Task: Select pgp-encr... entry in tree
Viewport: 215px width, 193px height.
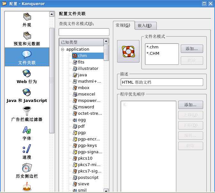Action: click(x=89, y=139)
